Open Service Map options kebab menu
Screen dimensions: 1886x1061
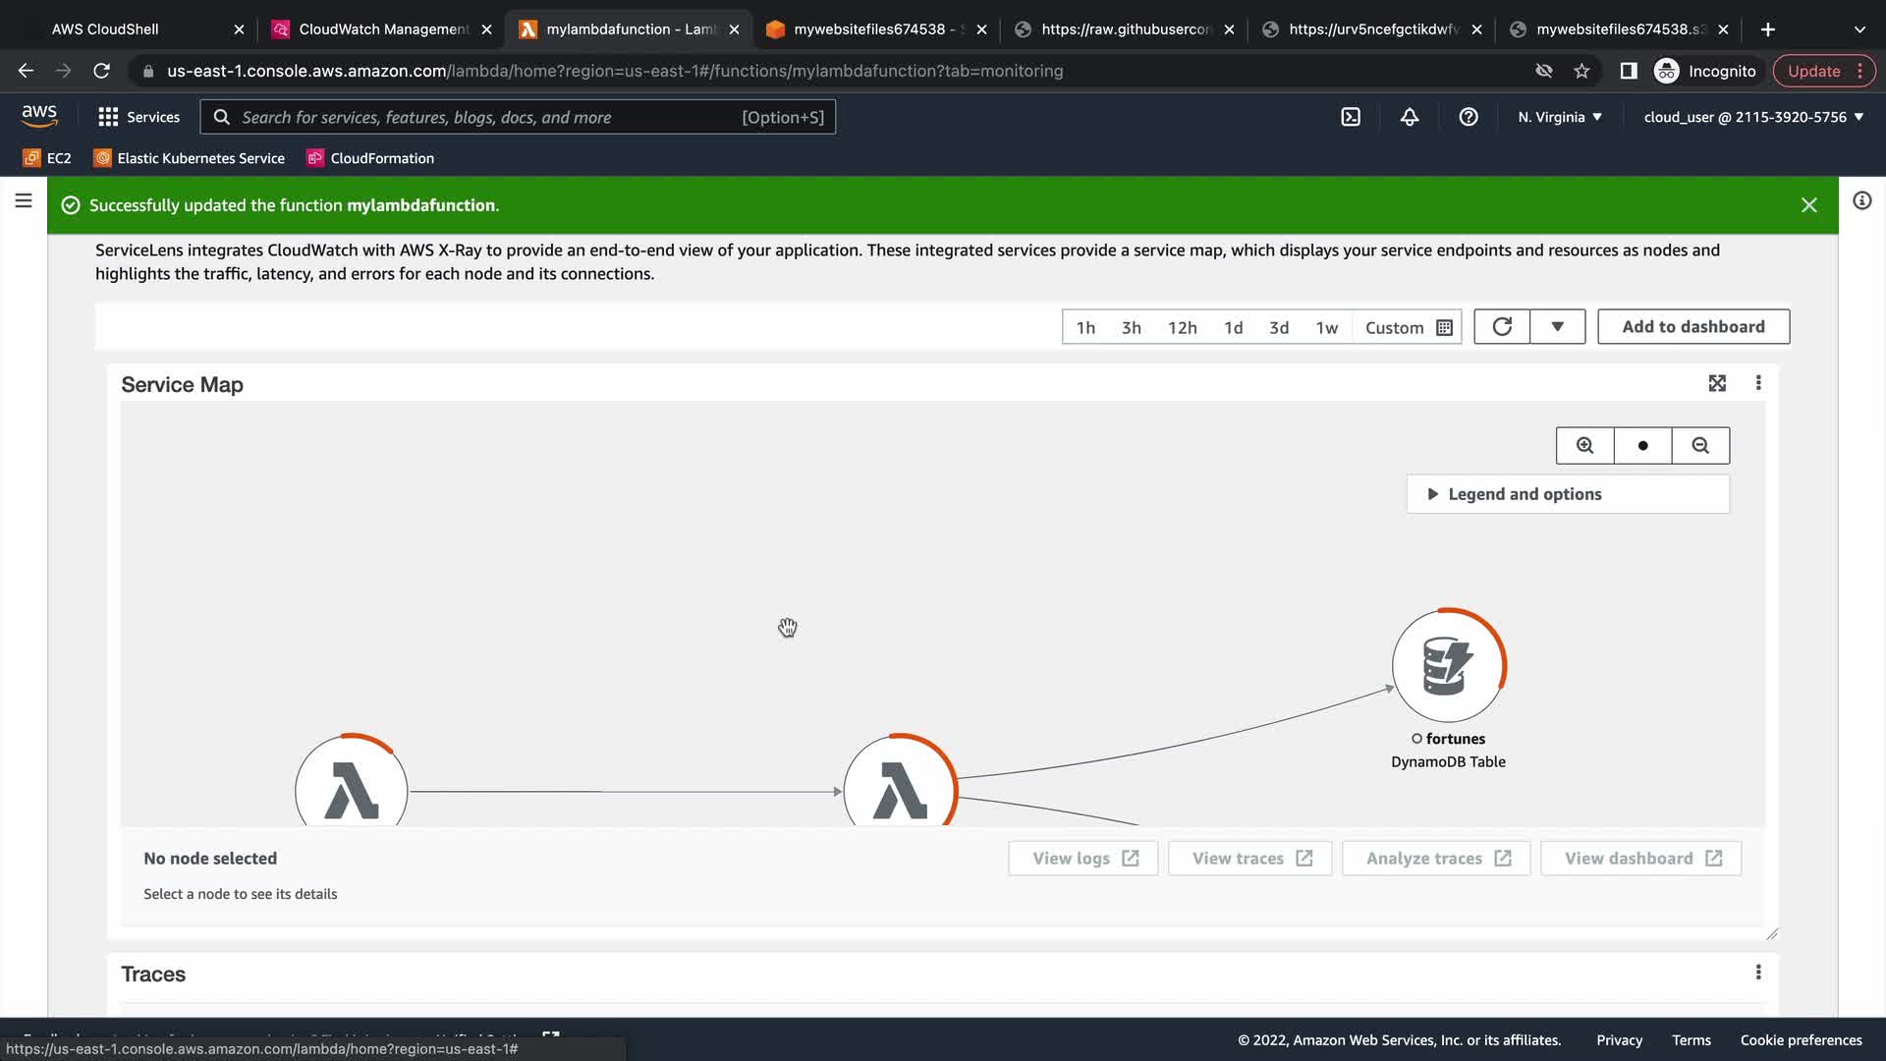tap(1758, 383)
